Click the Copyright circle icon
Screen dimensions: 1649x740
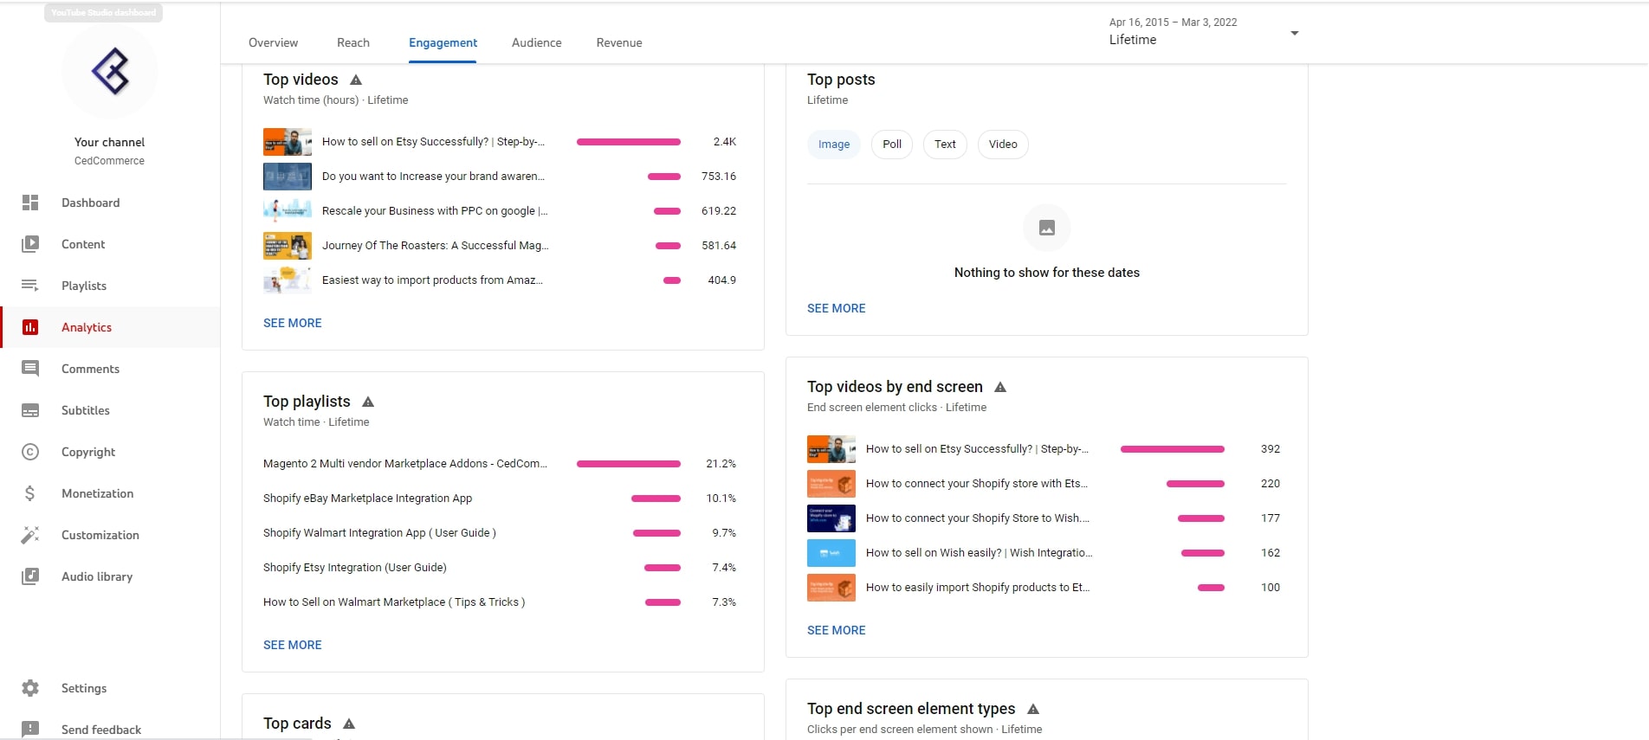(x=30, y=452)
